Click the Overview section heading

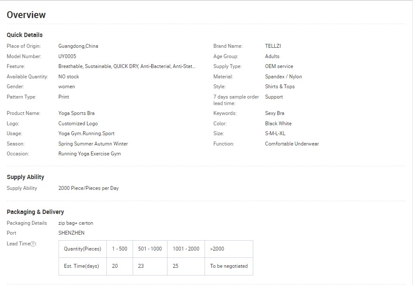26,15
